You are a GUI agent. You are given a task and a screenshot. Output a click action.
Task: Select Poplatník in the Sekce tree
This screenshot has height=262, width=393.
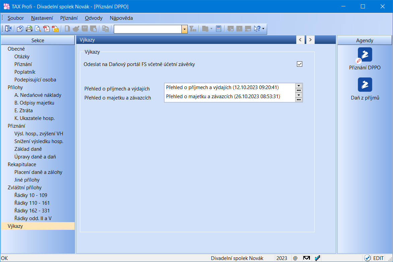click(25, 72)
